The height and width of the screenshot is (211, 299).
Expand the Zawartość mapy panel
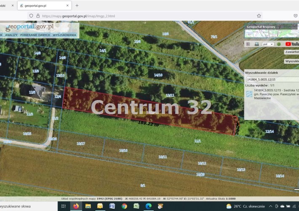291,52
